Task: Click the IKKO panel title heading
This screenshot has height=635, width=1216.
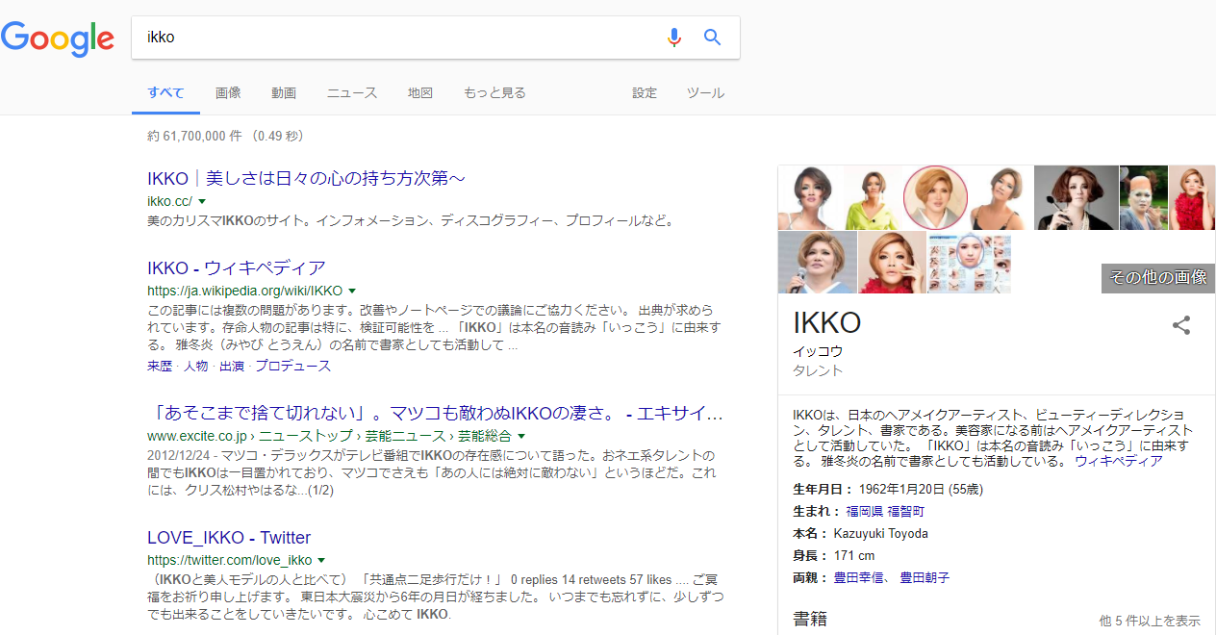Action: (826, 323)
